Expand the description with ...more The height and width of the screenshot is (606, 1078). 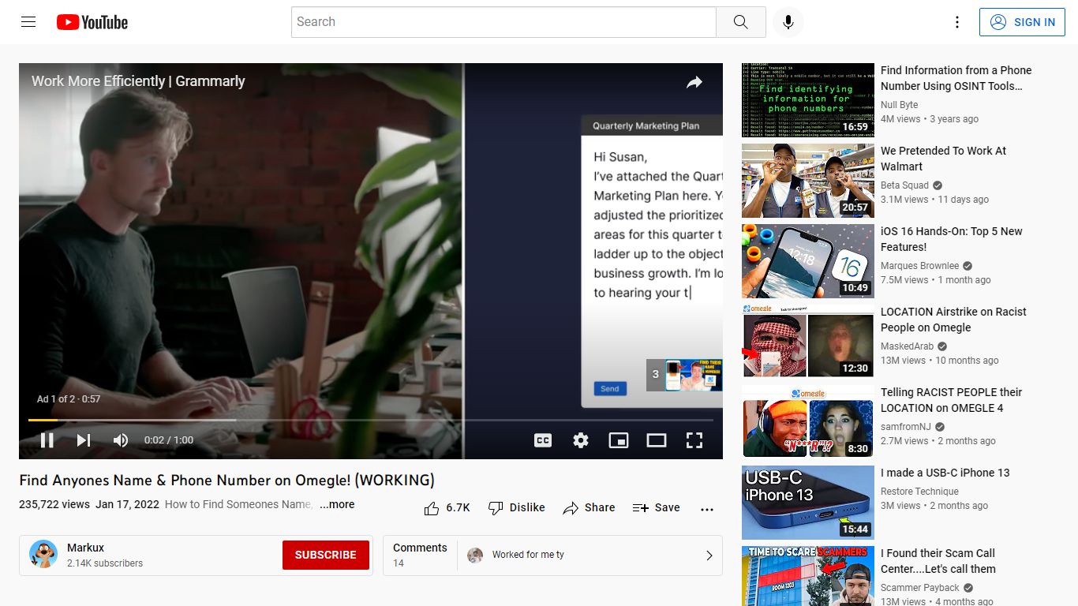[x=337, y=504]
